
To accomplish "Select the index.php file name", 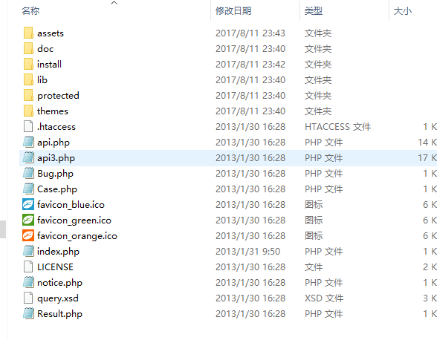I will [58, 252].
